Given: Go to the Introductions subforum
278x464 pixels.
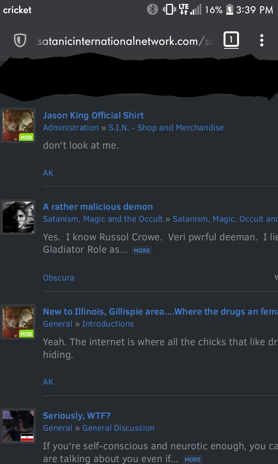Looking at the screenshot, I should (108, 324).
